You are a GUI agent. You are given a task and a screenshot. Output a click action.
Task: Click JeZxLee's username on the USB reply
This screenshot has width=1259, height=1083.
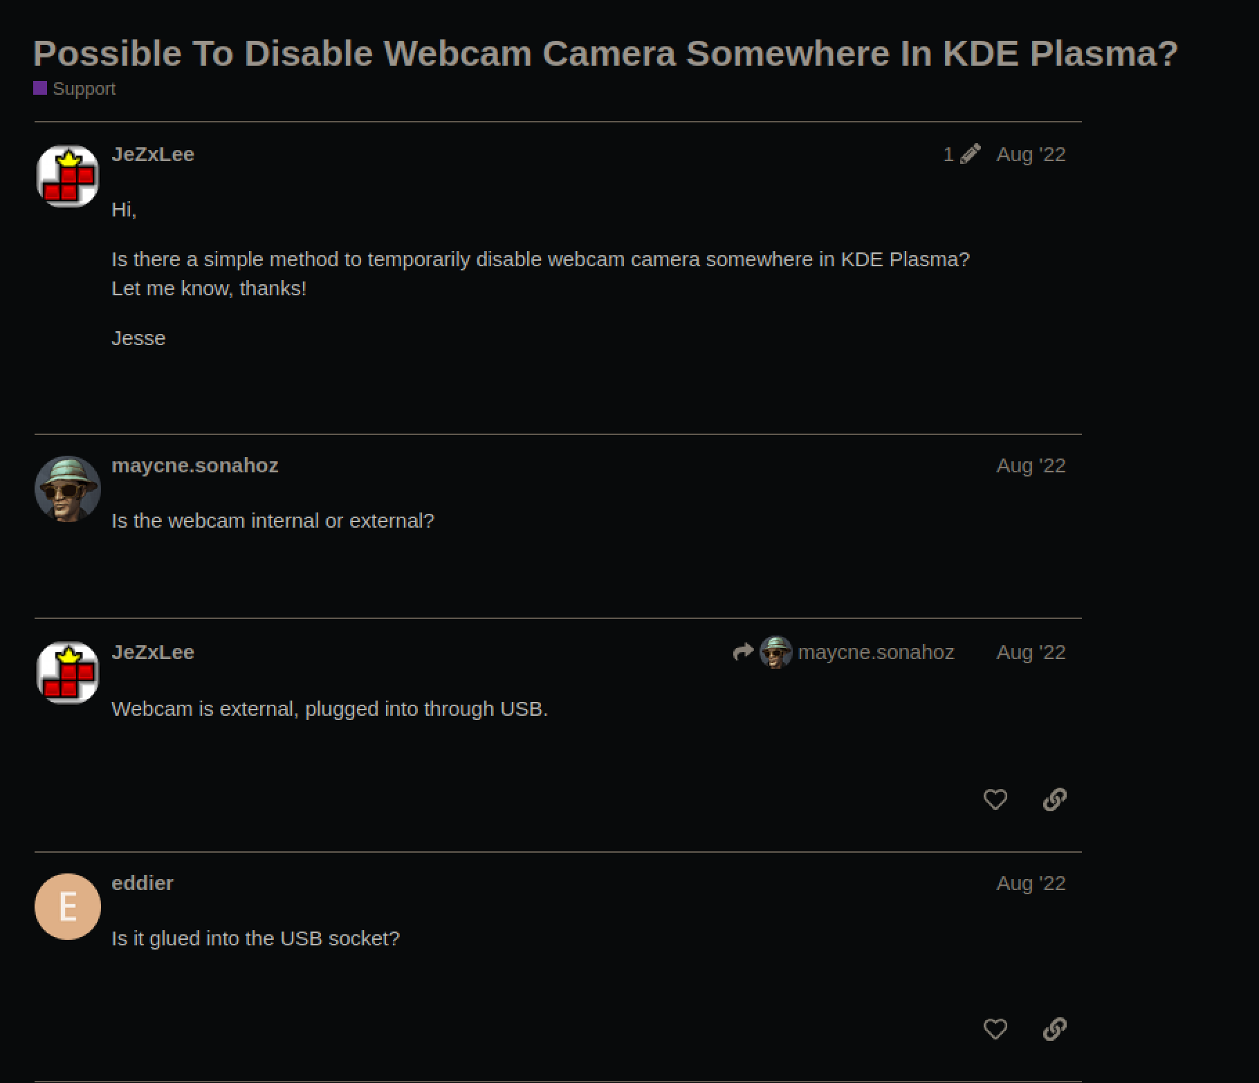[153, 652]
